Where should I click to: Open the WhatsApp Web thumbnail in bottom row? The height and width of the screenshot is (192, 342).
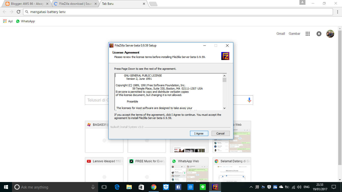[189, 170]
